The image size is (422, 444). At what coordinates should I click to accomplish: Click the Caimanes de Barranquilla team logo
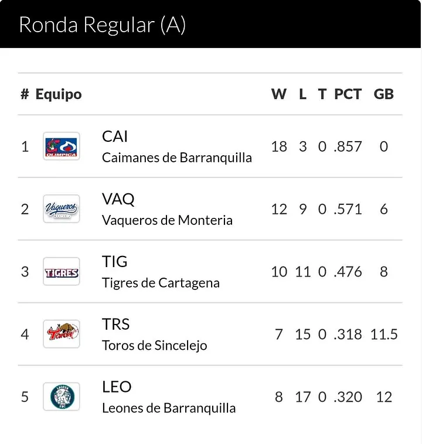[61, 146]
